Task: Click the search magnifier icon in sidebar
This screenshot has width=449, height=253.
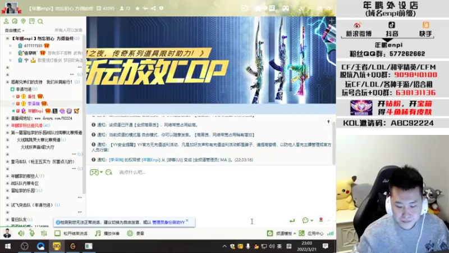Action: coord(40,21)
